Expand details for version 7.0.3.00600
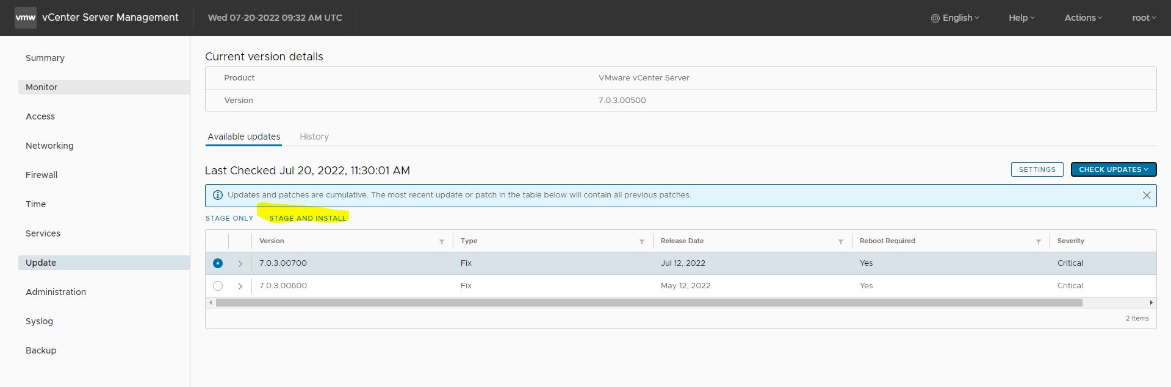This screenshot has width=1171, height=387. point(240,286)
